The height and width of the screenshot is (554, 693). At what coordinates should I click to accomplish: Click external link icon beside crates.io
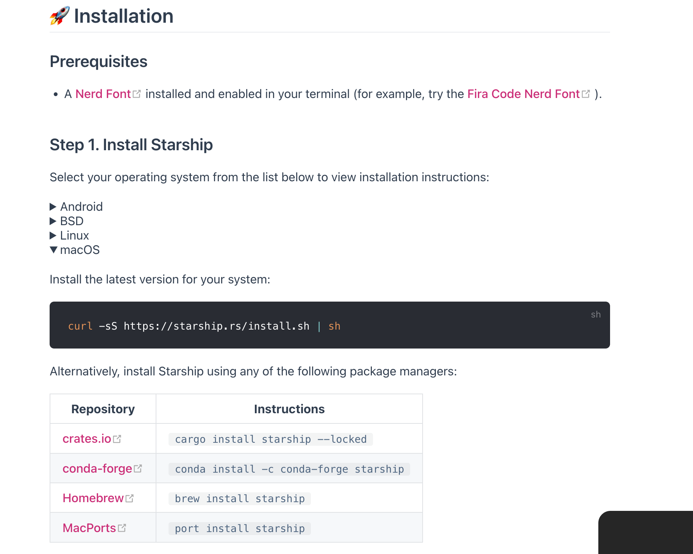coord(117,439)
